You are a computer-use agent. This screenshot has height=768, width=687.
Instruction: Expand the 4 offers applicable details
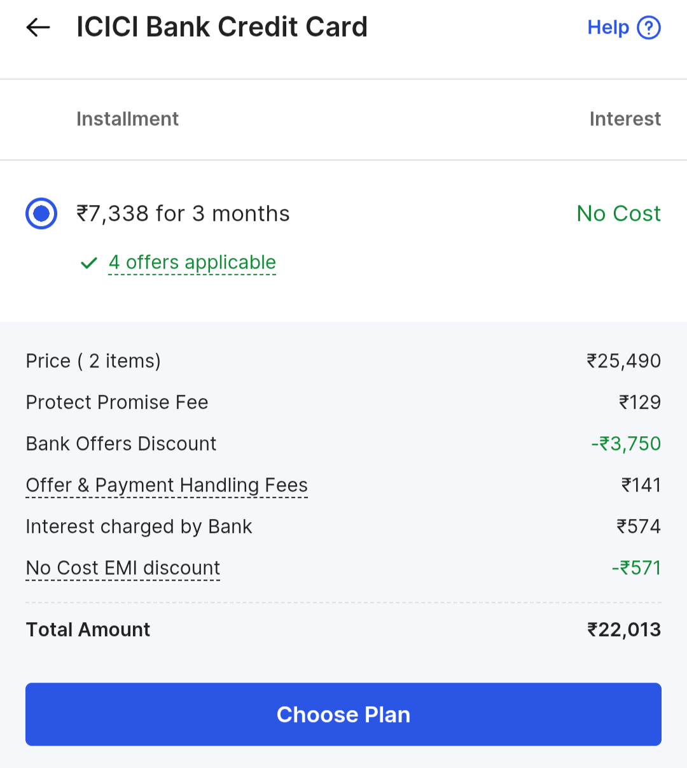point(192,262)
